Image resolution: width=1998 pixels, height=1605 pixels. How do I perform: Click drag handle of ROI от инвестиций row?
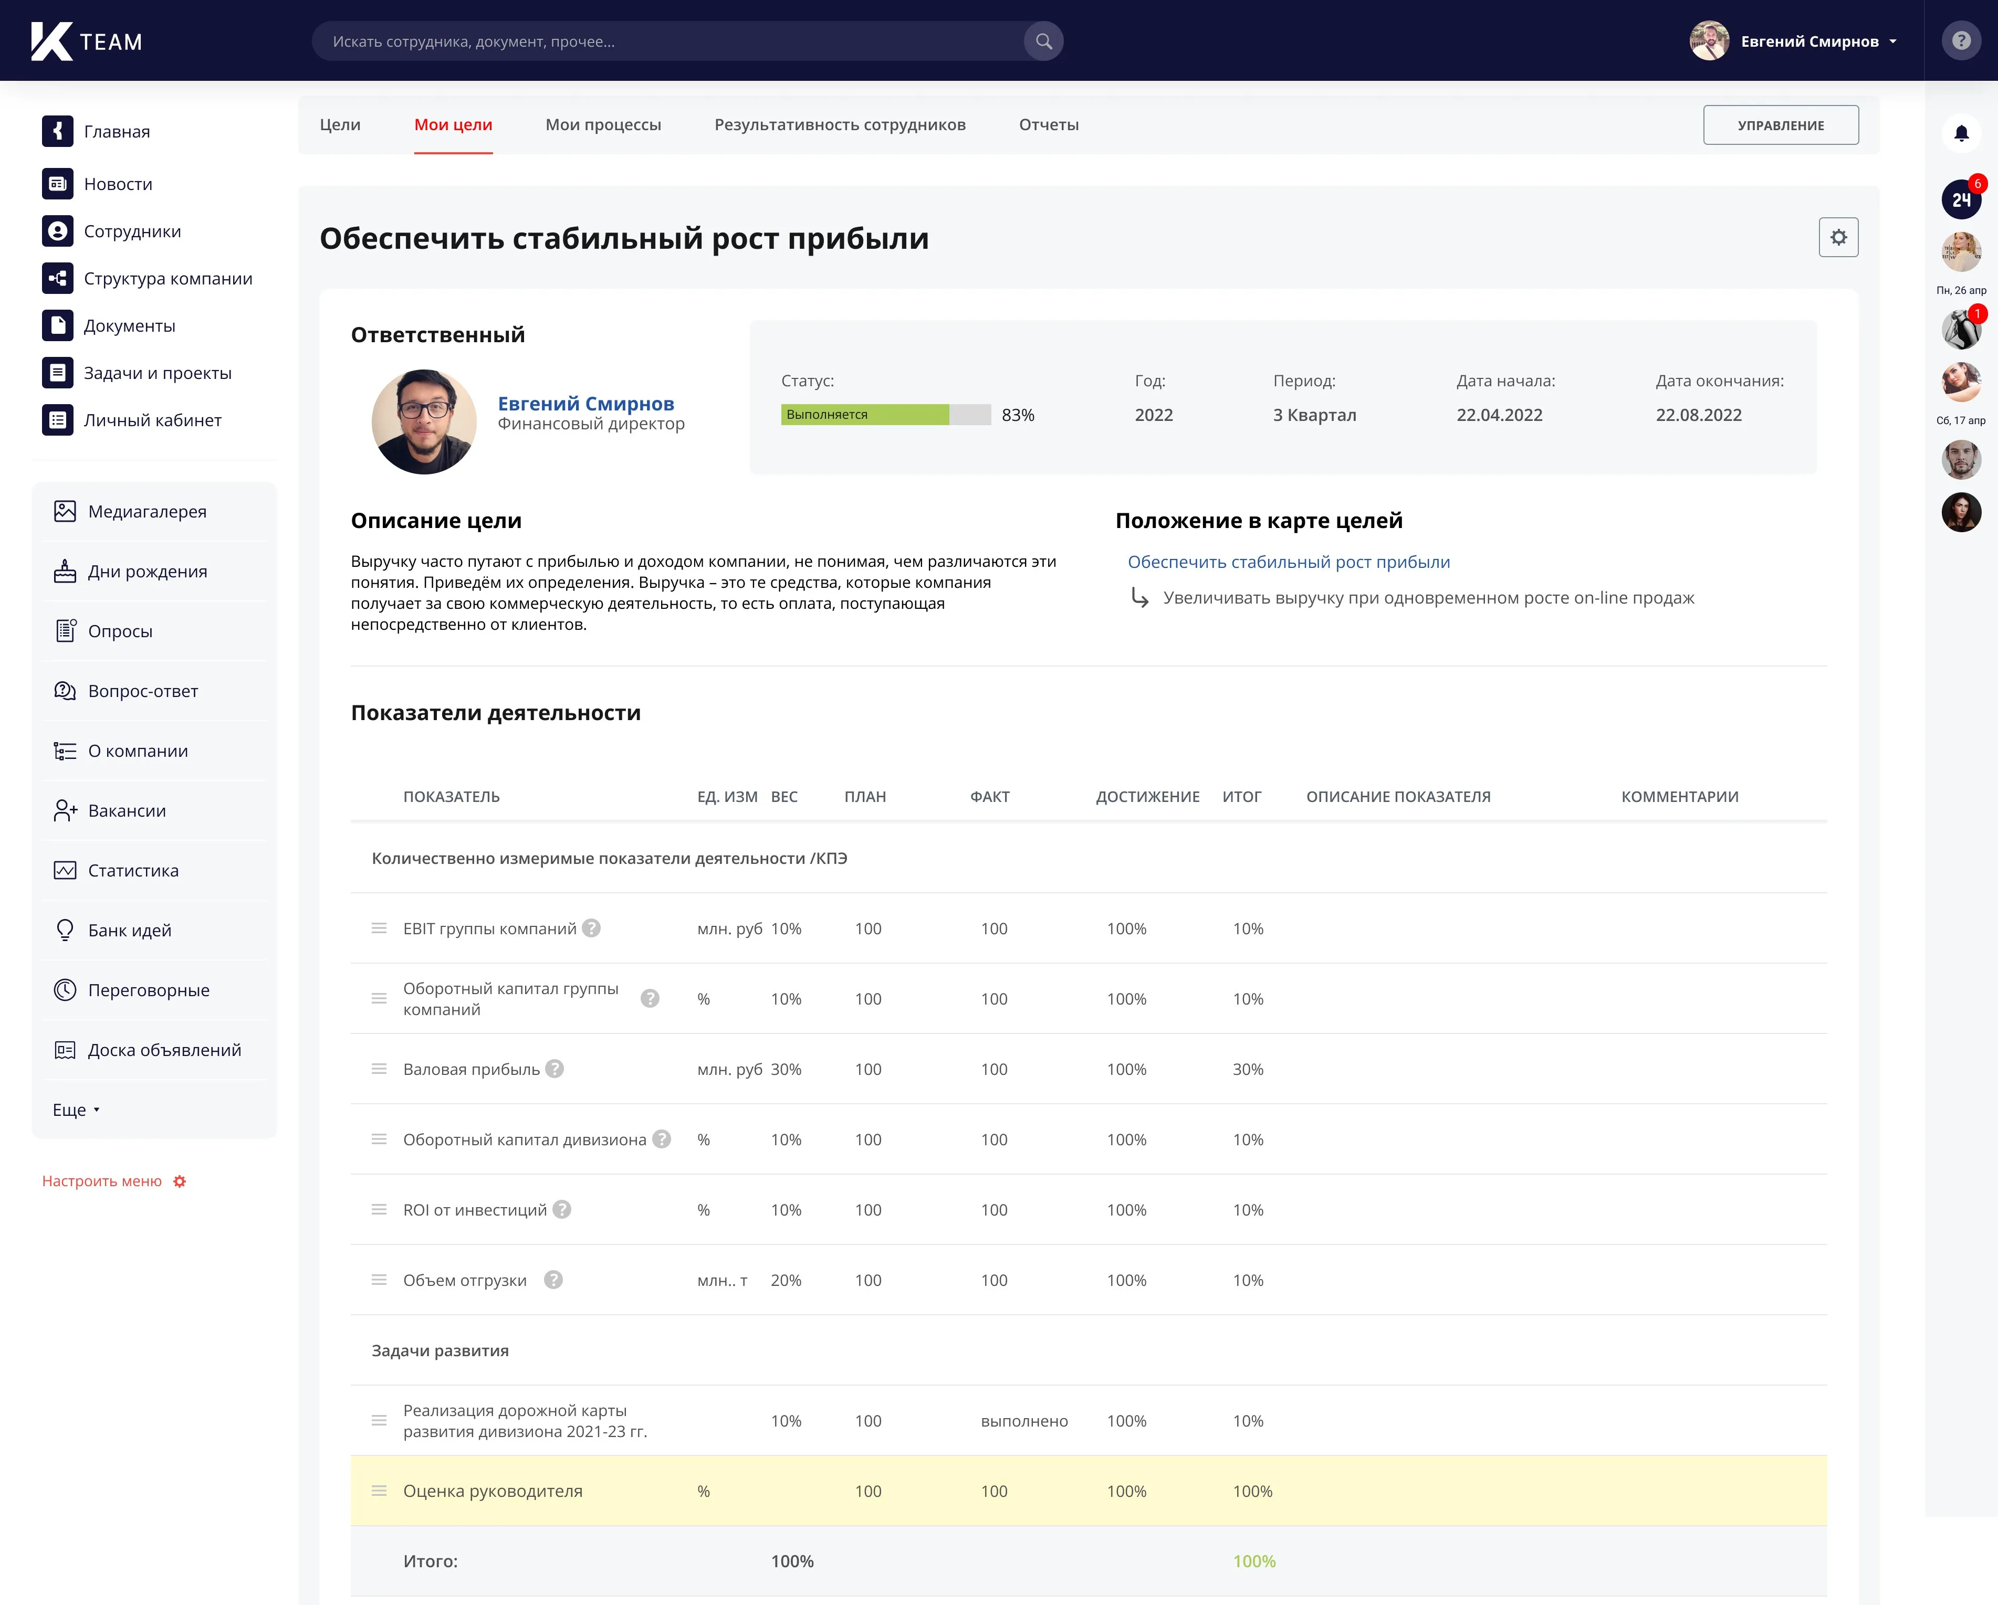pyautogui.click(x=379, y=1210)
